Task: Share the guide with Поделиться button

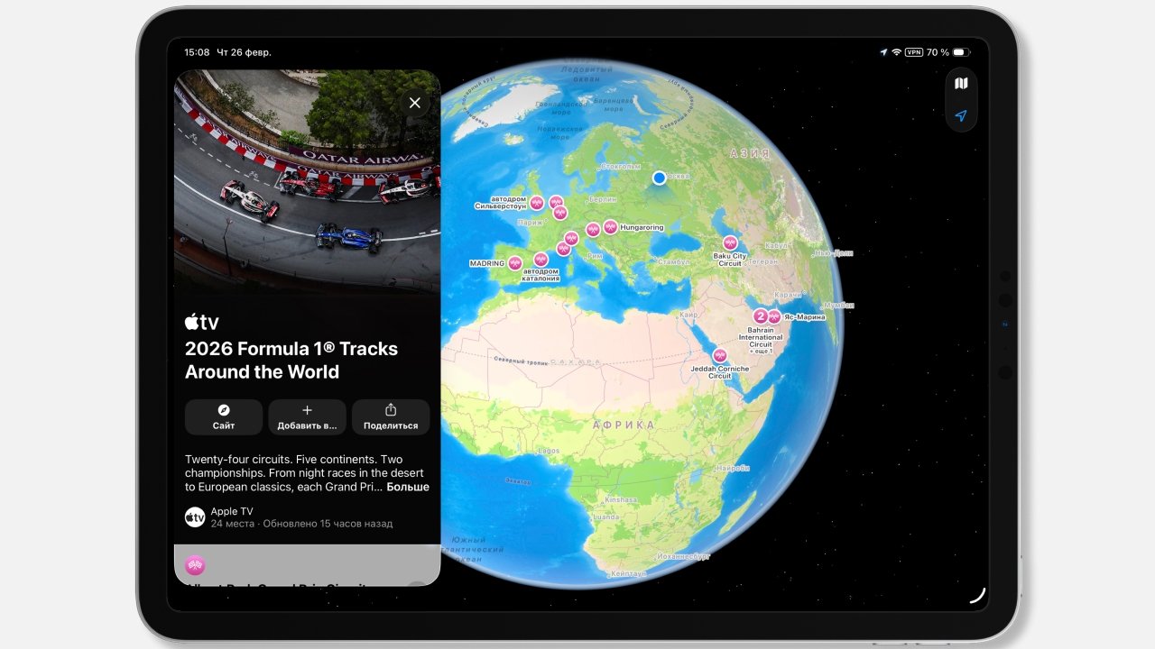Action: coord(391,416)
